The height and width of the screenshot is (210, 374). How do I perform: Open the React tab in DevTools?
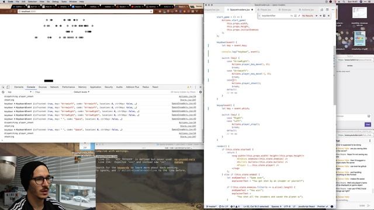pos(155,87)
